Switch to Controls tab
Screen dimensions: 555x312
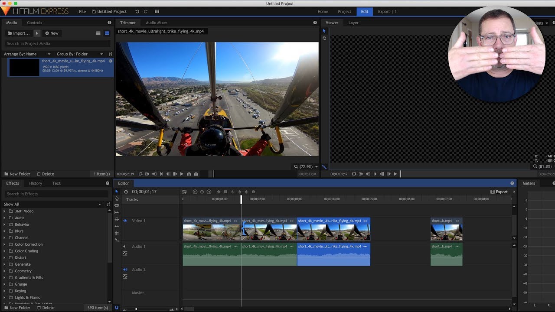tap(35, 23)
